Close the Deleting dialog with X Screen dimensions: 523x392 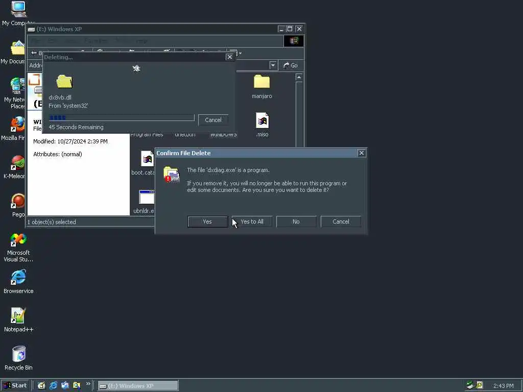pyautogui.click(x=229, y=57)
